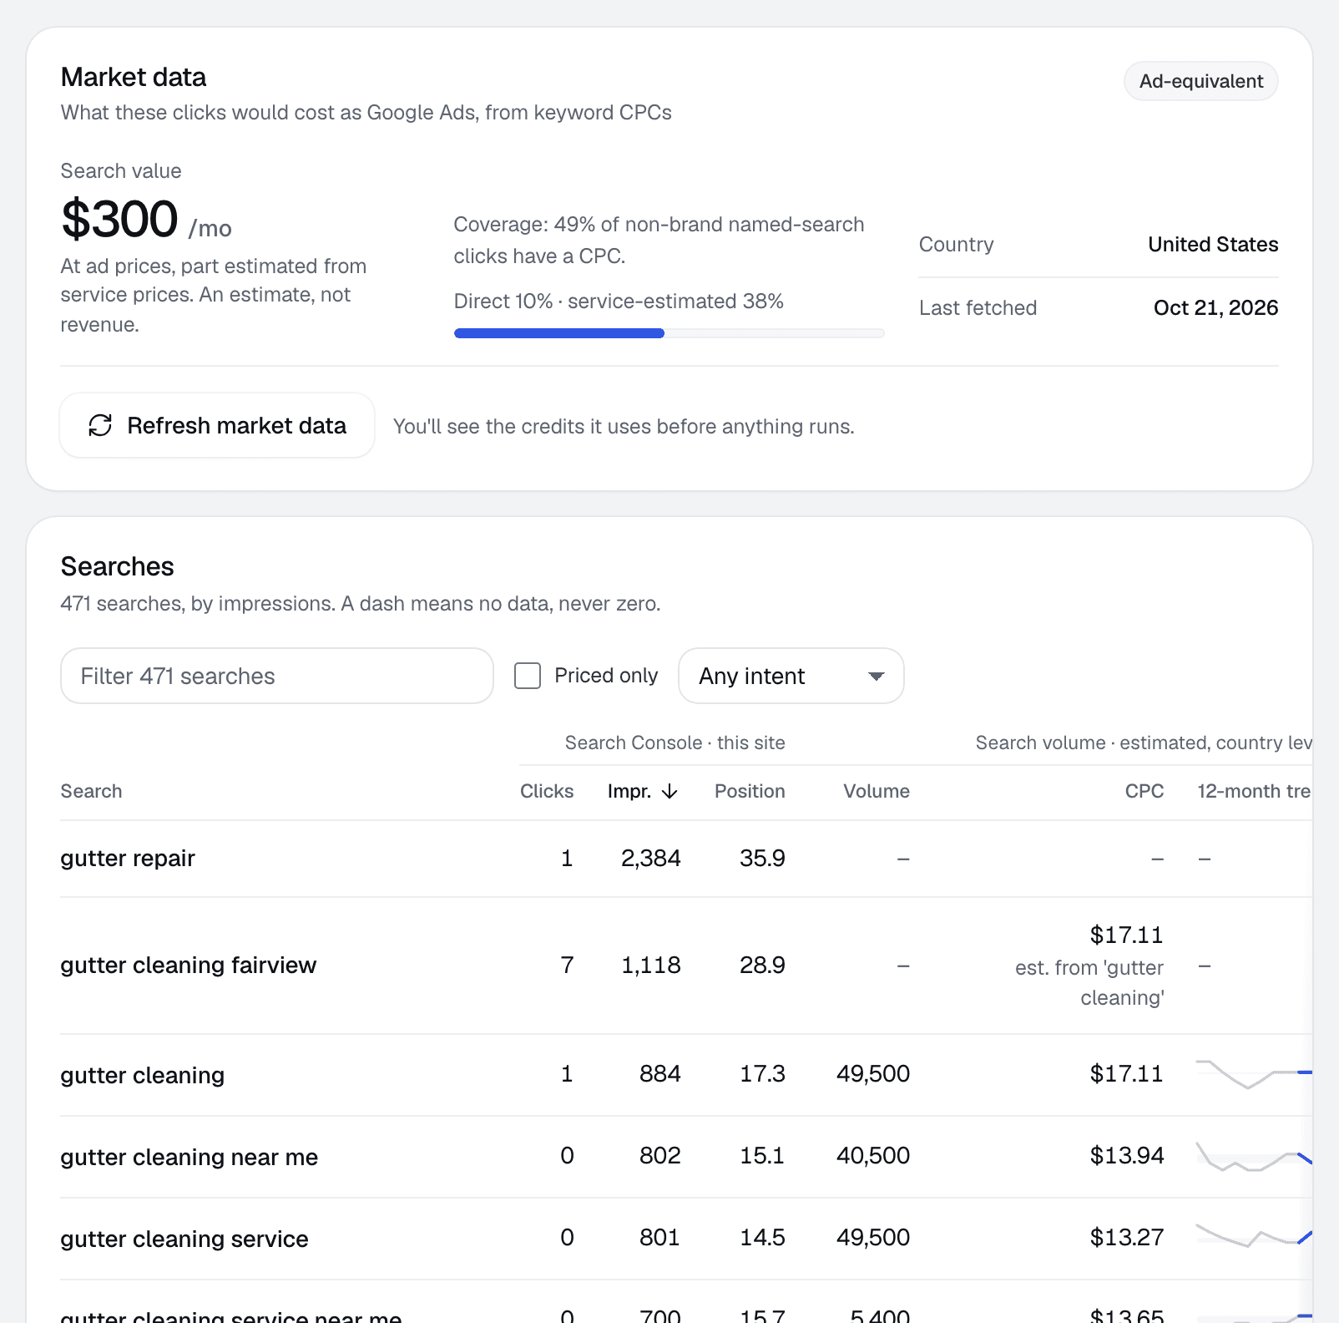Viewport: 1339px width, 1323px height.
Task: Click the $300 search value figure
Action: pyautogui.click(x=119, y=219)
